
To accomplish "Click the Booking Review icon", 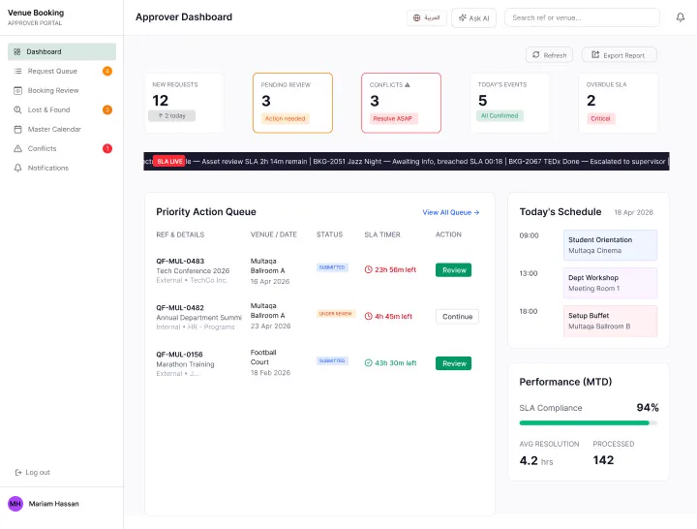I will 17,90.
